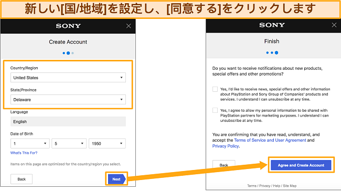Screen dimensions: 341x191
Task: Click the SONY logo in Finish window
Action: point(272,25)
